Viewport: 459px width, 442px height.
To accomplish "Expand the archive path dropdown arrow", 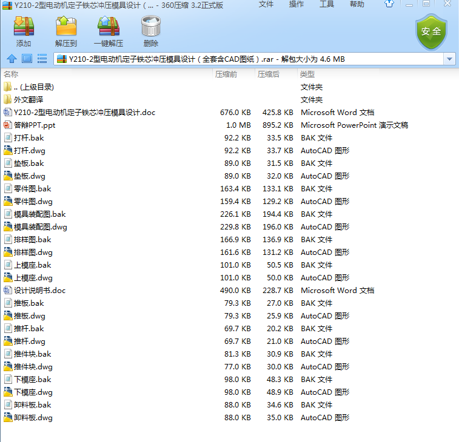I will pos(449,59).
